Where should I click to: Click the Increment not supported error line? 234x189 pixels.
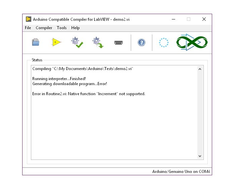(89, 94)
